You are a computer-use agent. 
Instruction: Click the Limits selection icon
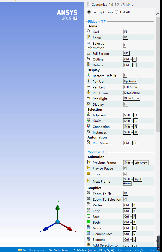tap(89, 120)
